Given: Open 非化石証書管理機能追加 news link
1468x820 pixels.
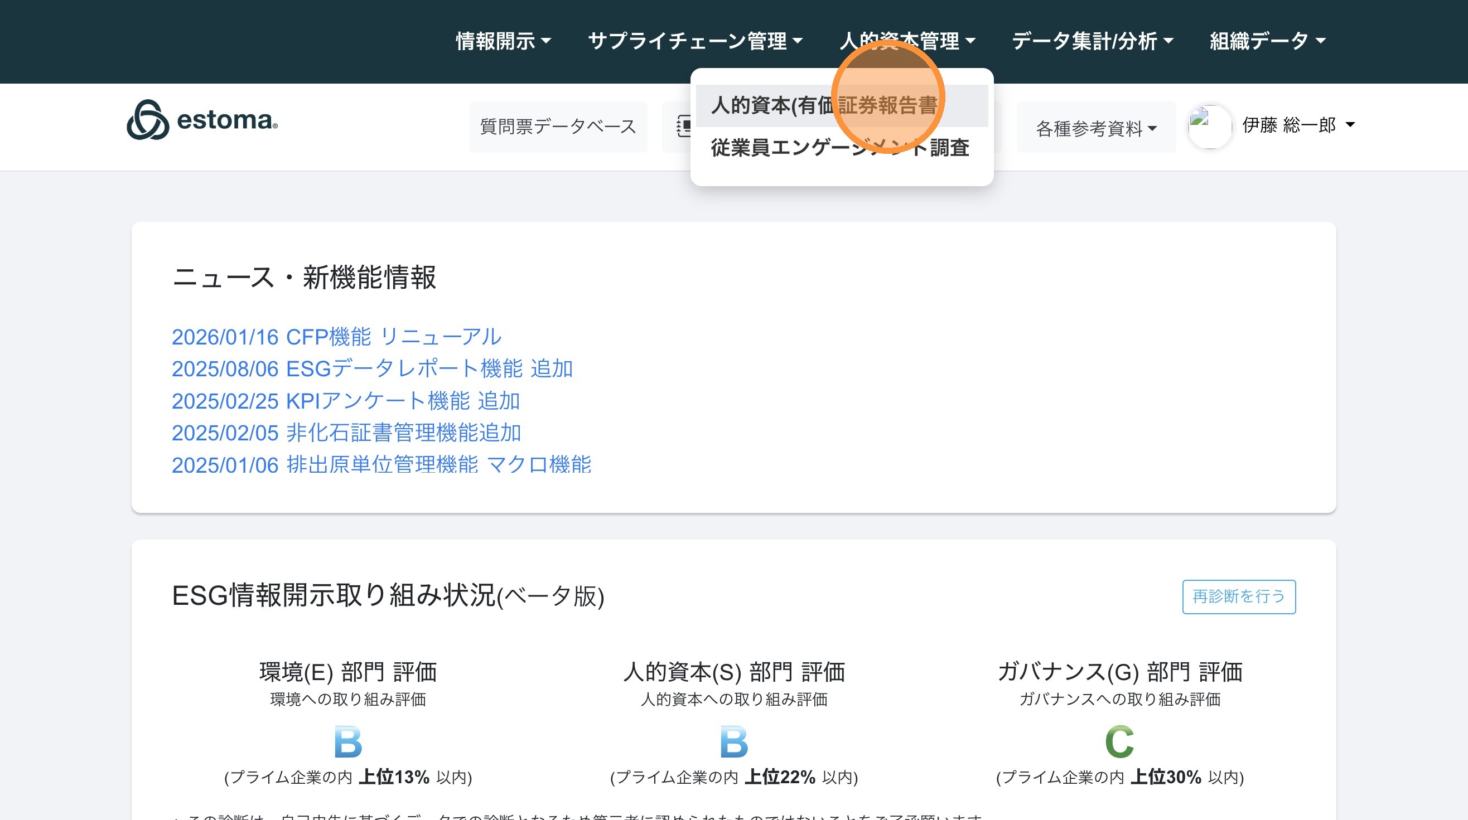Looking at the screenshot, I should point(346,433).
